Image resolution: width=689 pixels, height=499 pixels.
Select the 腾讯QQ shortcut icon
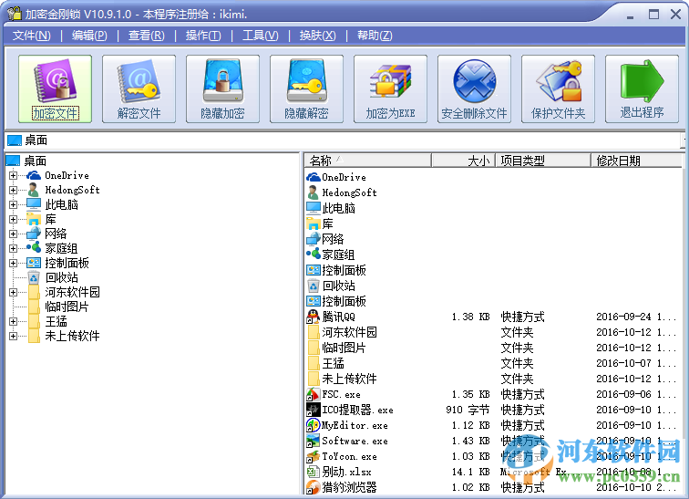point(313,317)
